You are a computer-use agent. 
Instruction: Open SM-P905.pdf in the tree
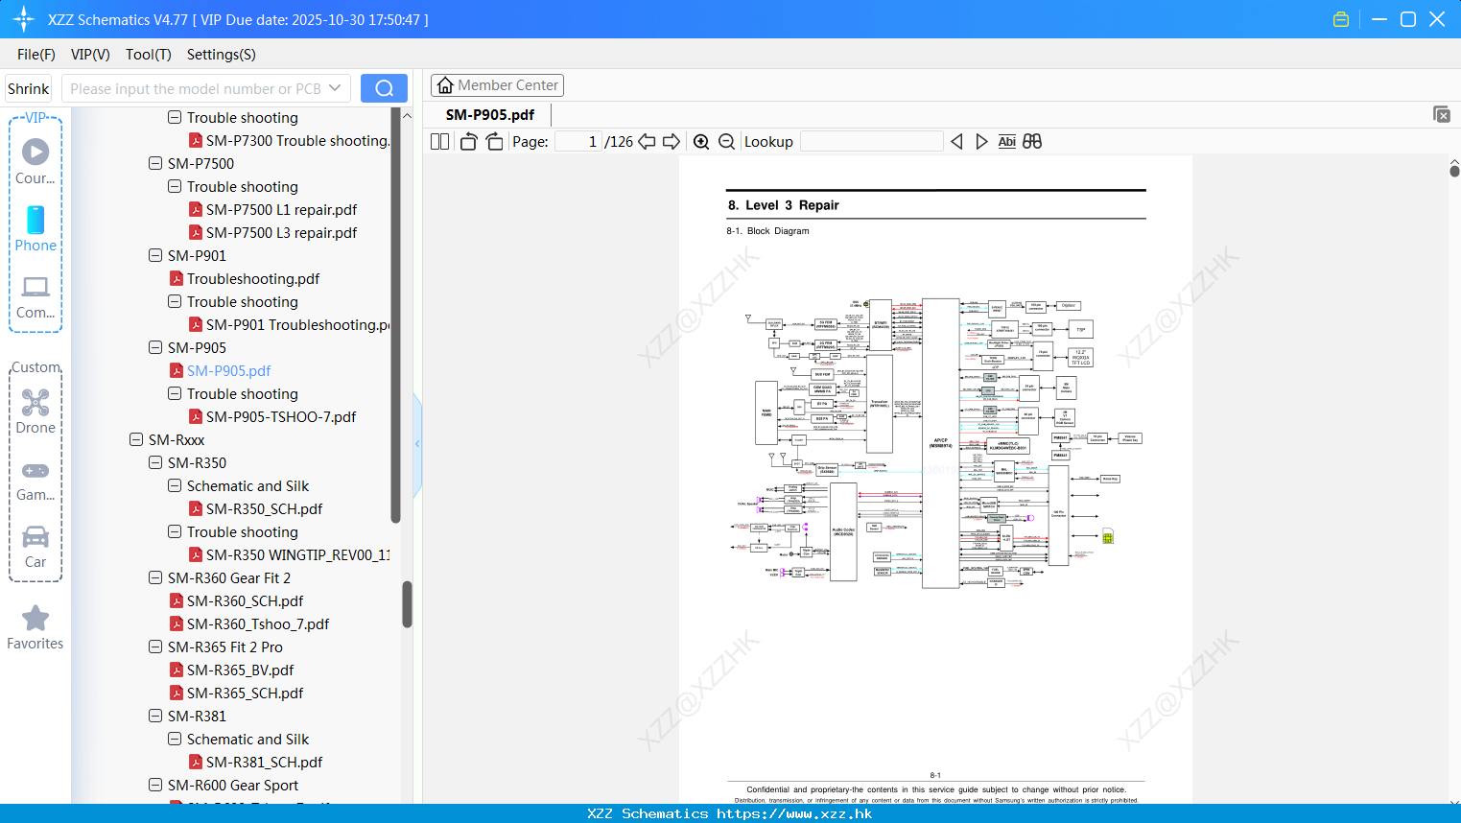point(228,370)
